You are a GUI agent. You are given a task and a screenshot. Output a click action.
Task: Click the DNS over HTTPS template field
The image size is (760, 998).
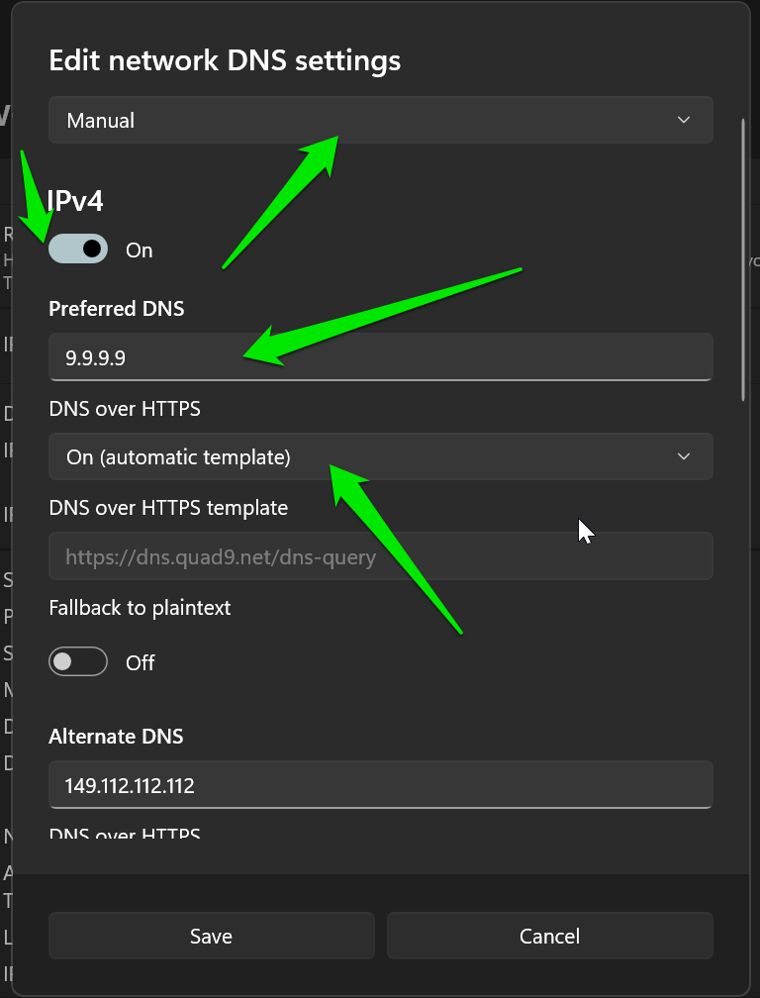tap(380, 556)
